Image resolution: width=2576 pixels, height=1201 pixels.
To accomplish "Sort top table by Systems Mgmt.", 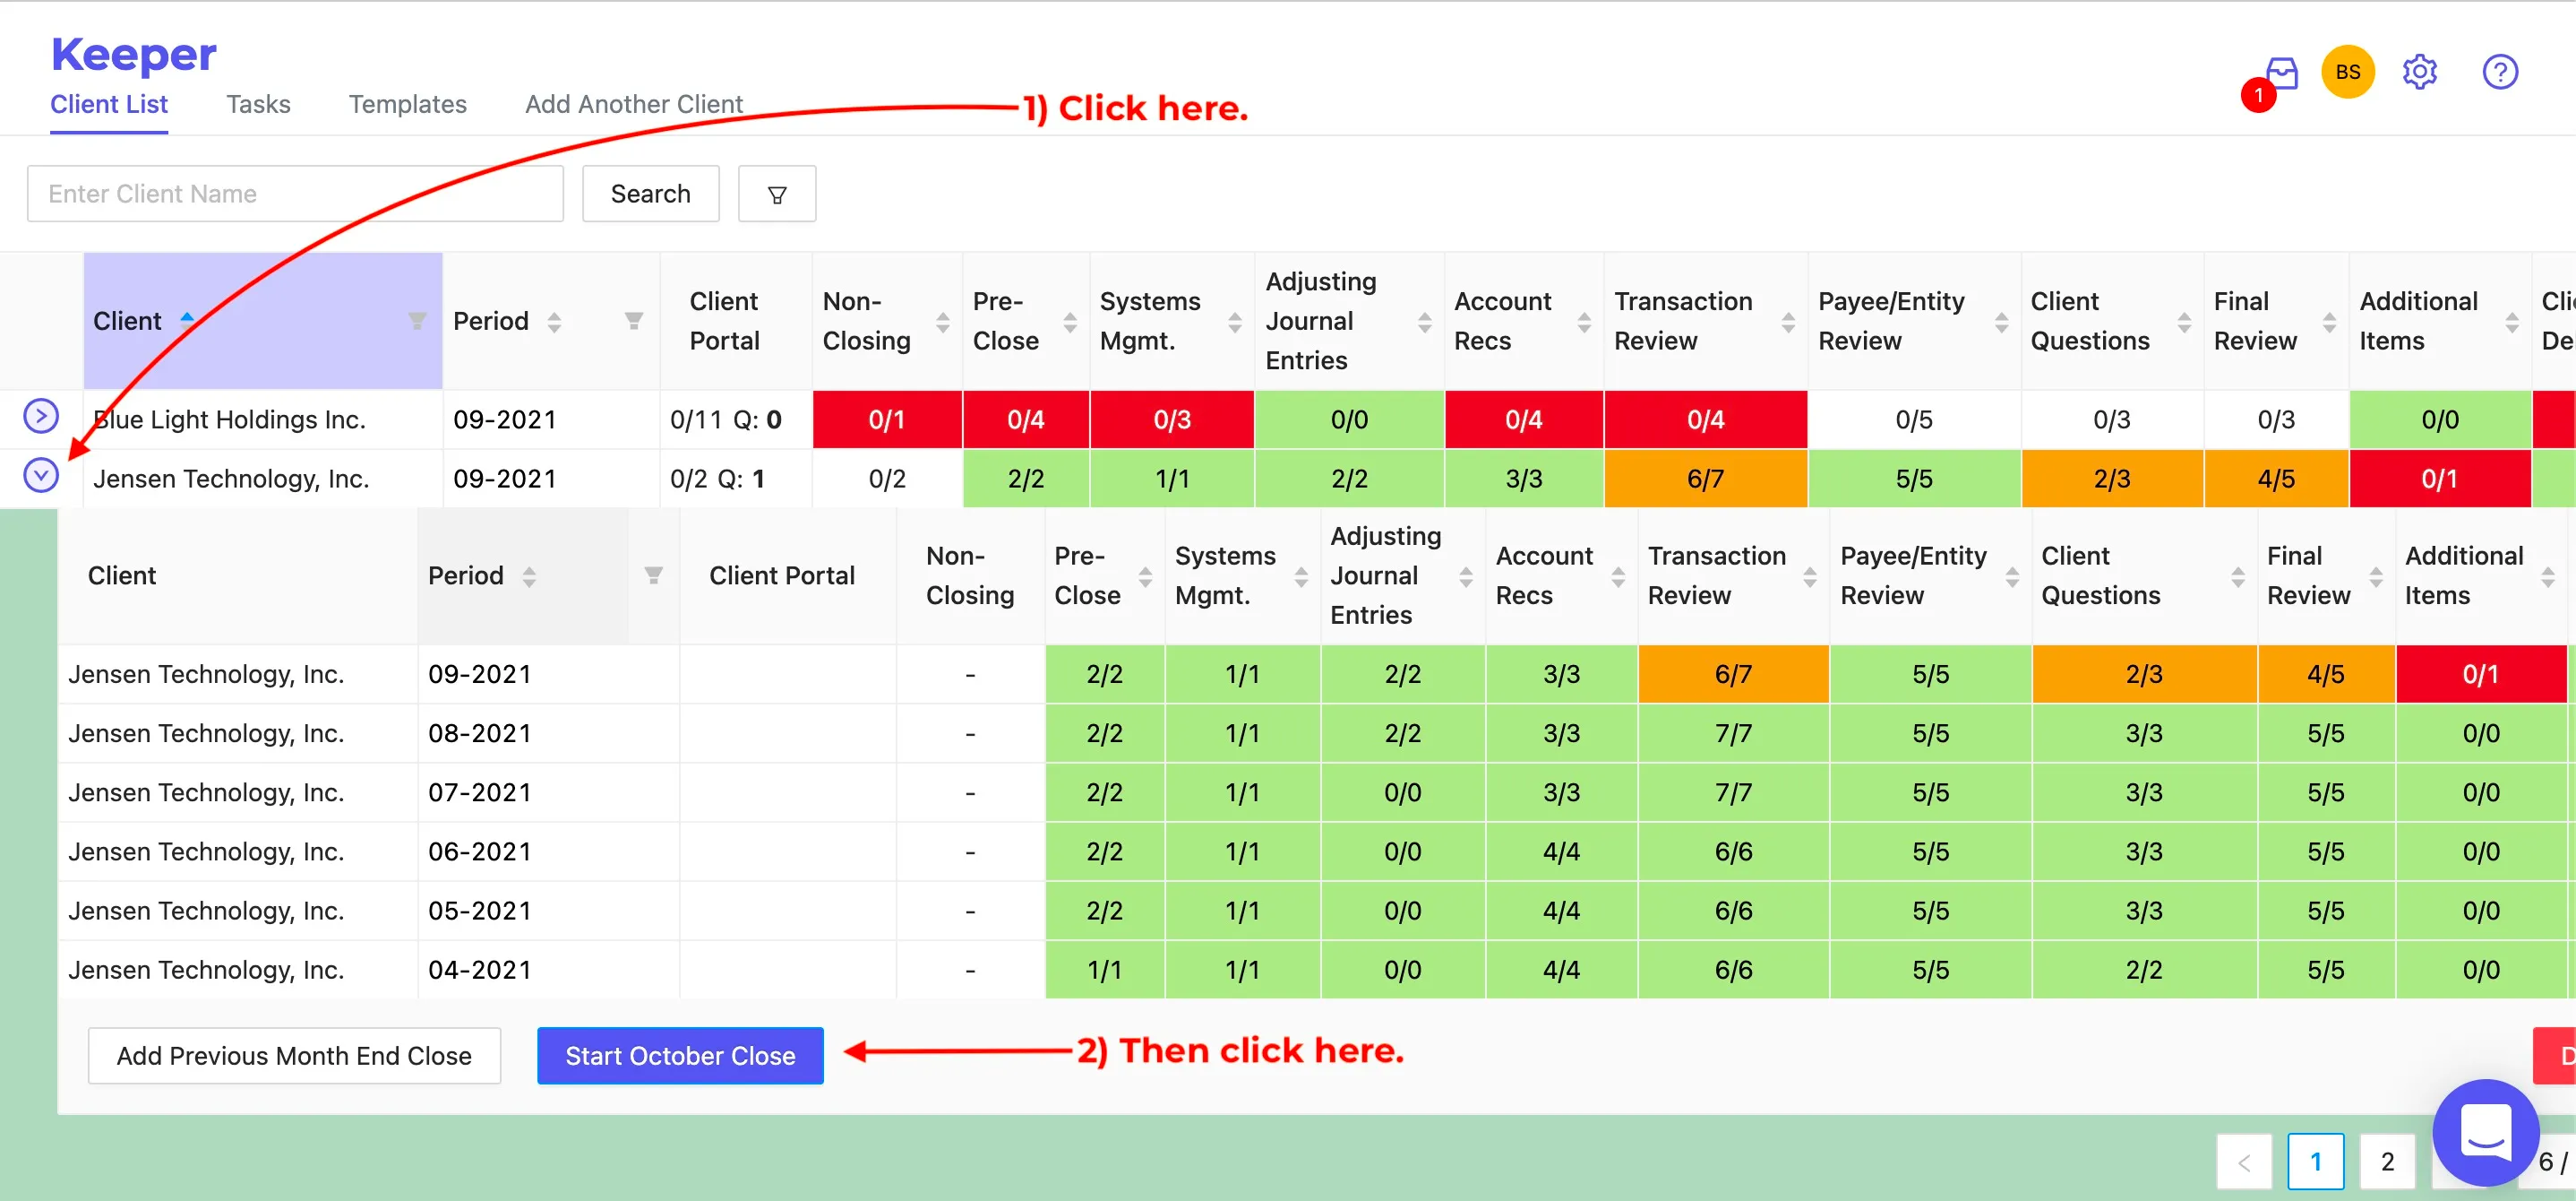I will coord(1235,323).
